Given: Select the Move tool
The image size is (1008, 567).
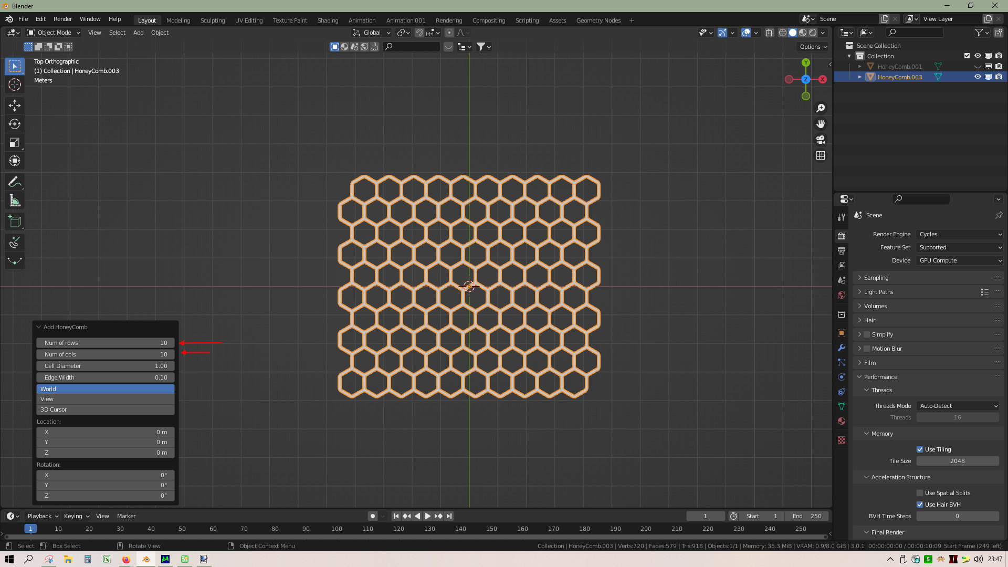Looking at the screenshot, I should pyautogui.click(x=15, y=106).
